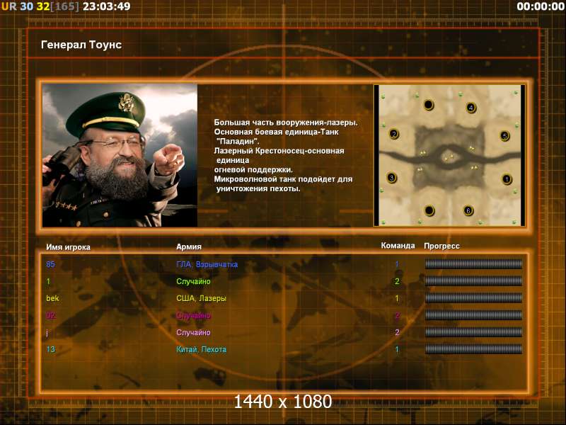Click the progress bar for player 85
This screenshot has width=566, height=425.
[x=473, y=264]
